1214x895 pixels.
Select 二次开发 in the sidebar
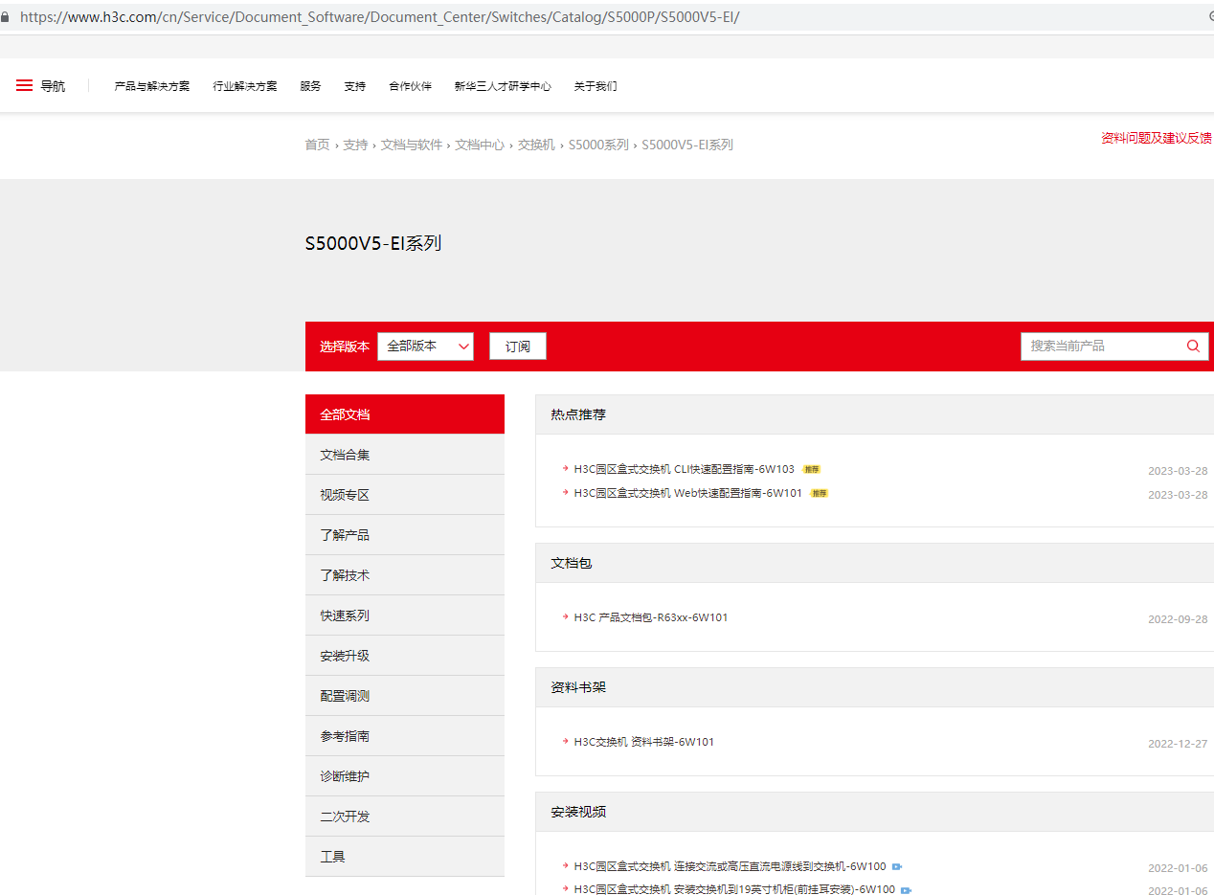(405, 817)
